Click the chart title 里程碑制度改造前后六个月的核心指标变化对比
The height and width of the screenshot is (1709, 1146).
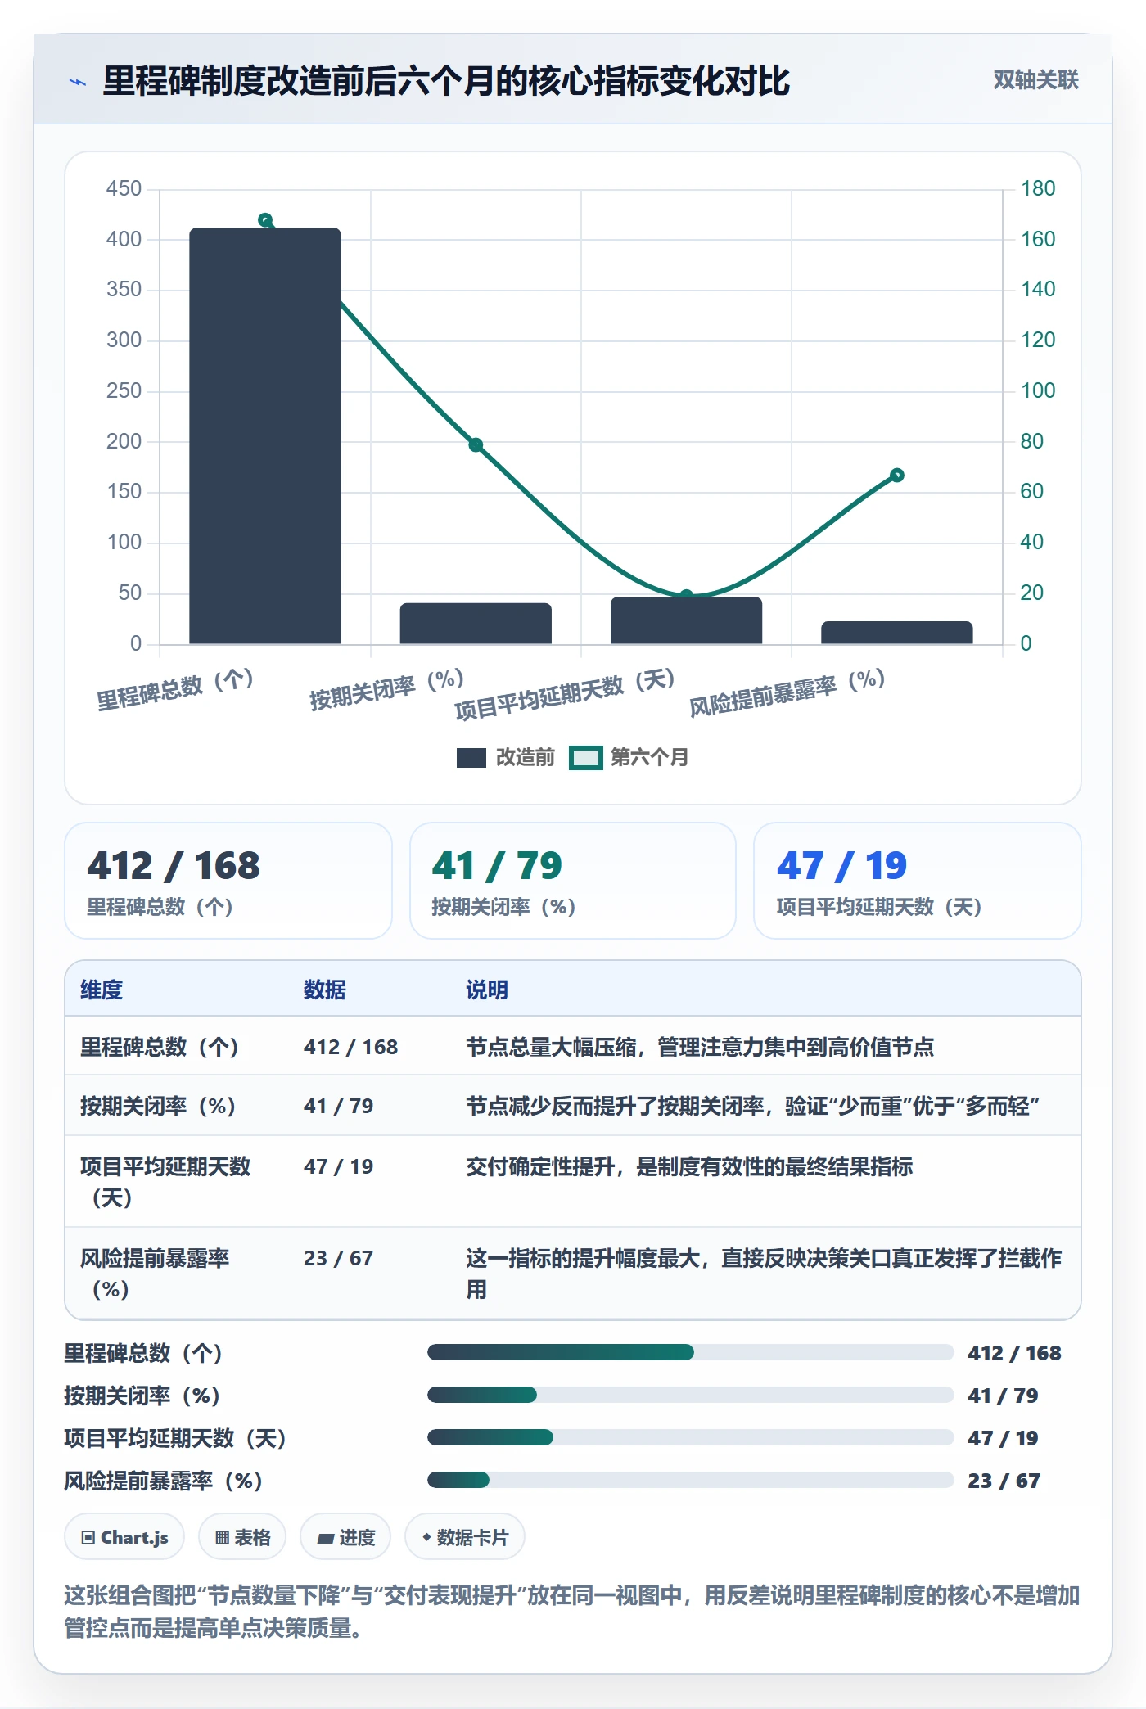tap(446, 81)
